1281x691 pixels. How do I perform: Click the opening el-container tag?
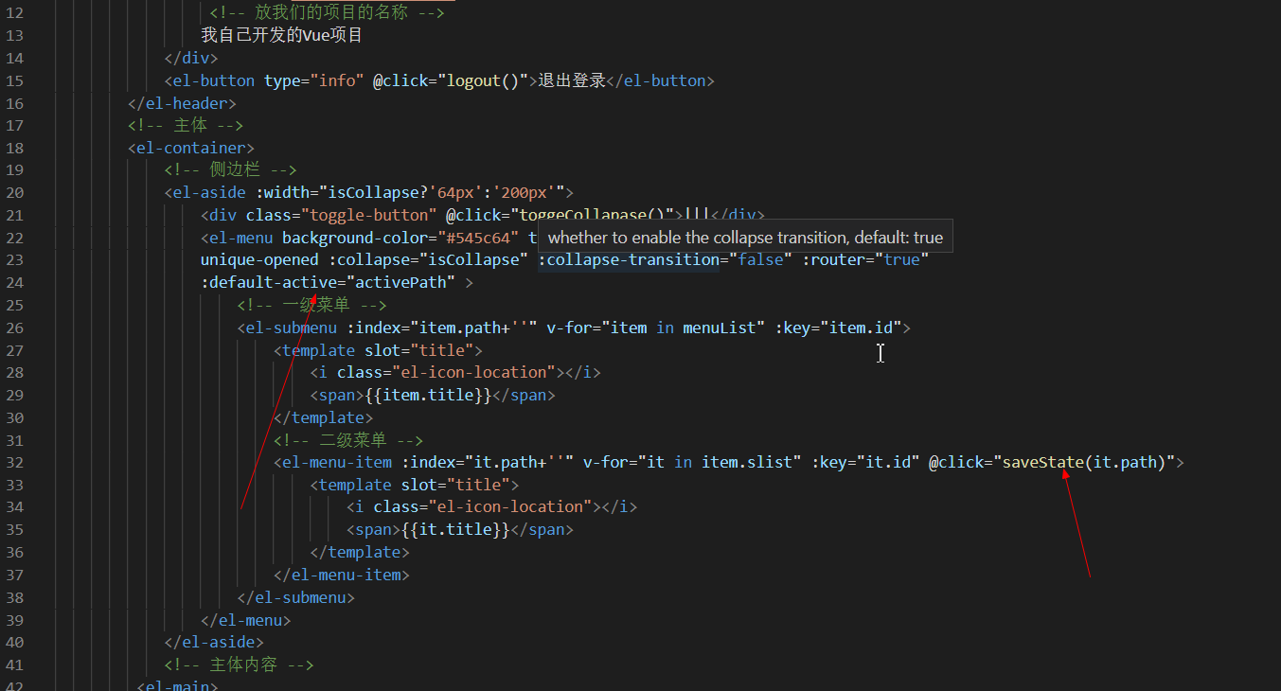pos(191,148)
